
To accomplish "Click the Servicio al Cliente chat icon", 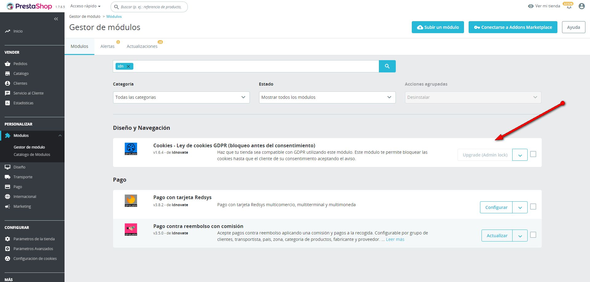I will point(8,93).
